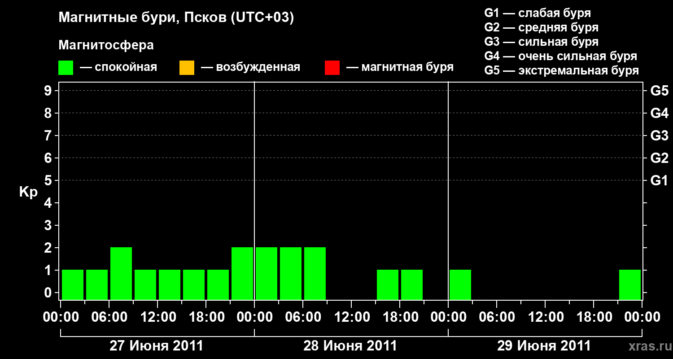Viewport: 673px width, 359px height.
Task: Click the '27 Июня 2011' date label
Action: point(157,346)
